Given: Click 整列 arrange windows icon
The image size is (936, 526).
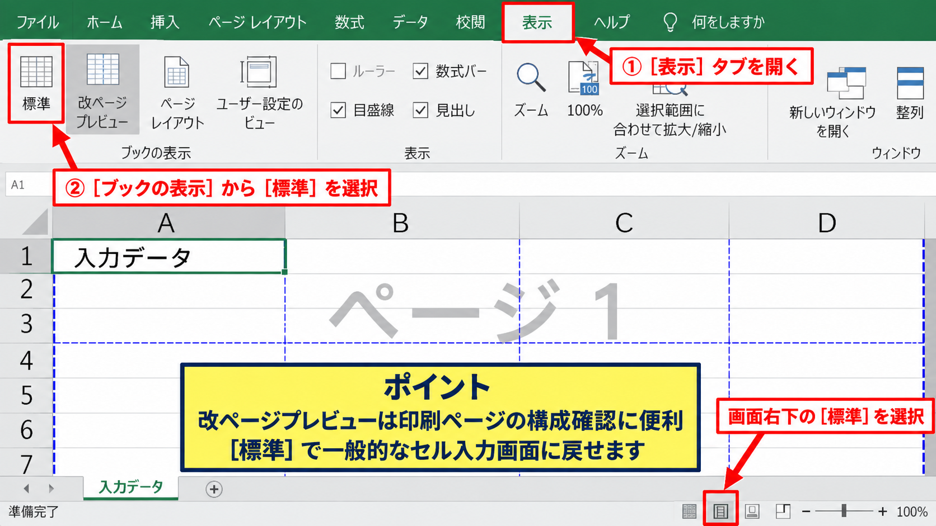Looking at the screenshot, I should [910, 93].
